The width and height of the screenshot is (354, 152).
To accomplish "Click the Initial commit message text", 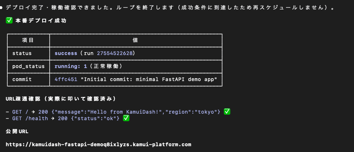I will pos(150,79).
